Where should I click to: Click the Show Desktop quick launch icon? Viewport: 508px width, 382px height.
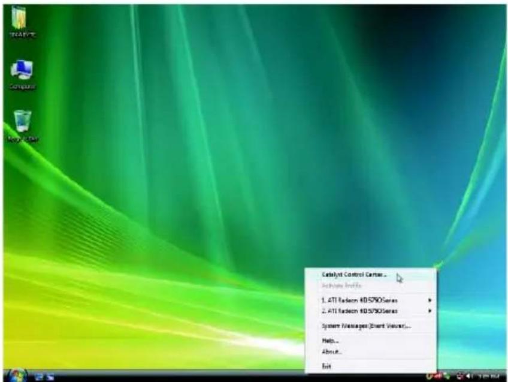click(x=39, y=377)
